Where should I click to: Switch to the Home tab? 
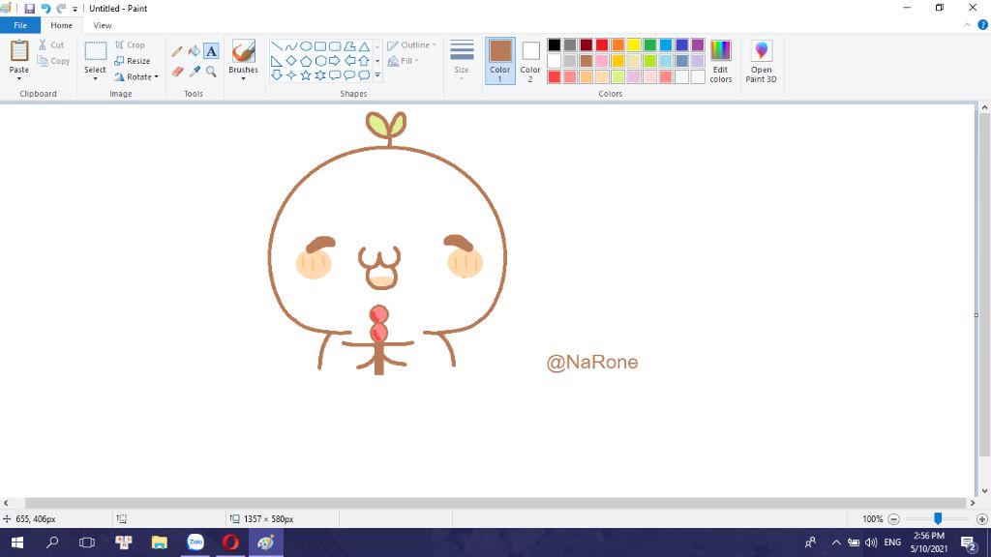61,25
